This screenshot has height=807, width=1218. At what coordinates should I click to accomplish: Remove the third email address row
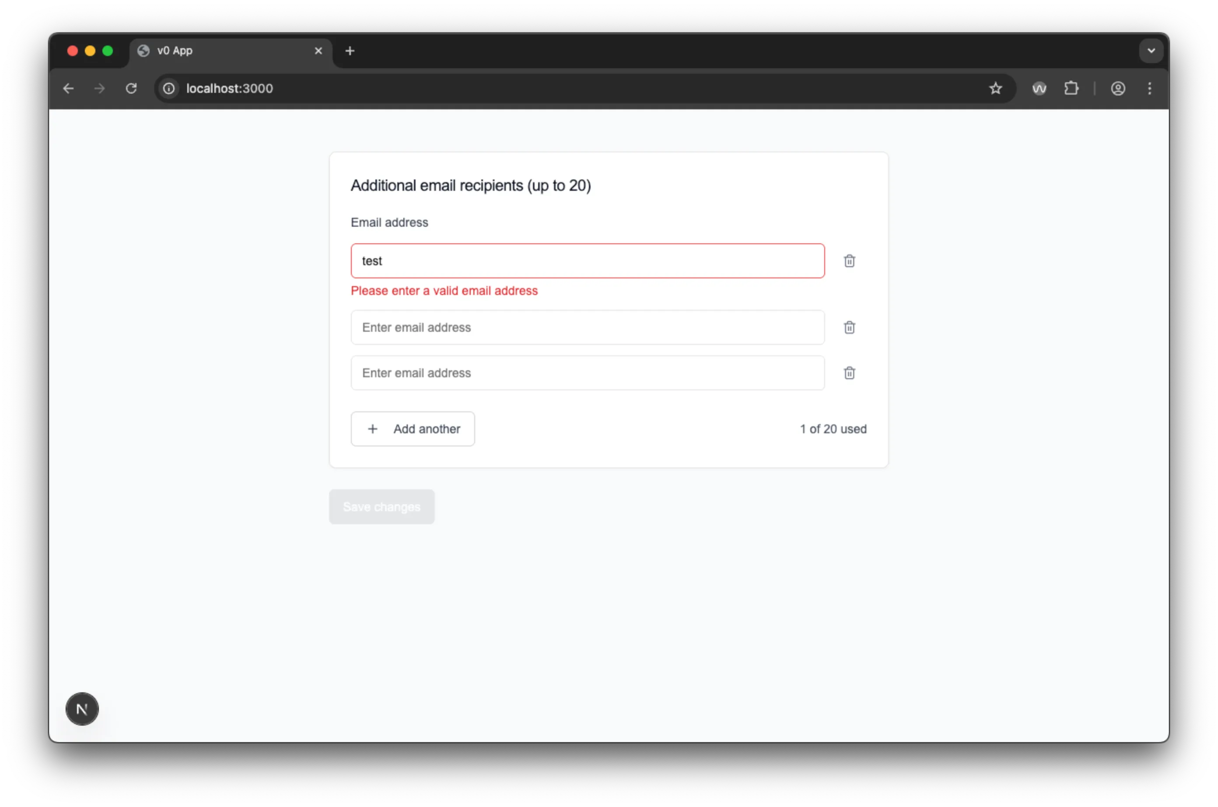pyautogui.click(x=849, y=372)
